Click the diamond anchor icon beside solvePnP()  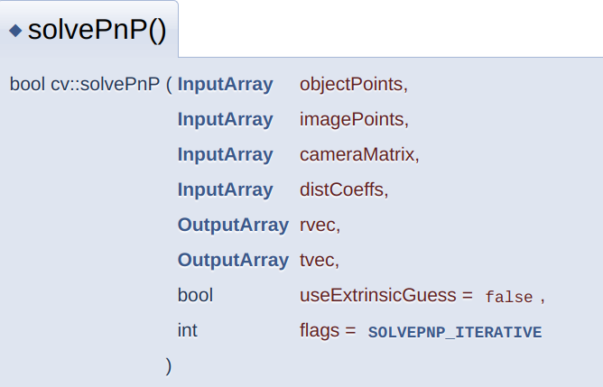(x=16, y=31)
